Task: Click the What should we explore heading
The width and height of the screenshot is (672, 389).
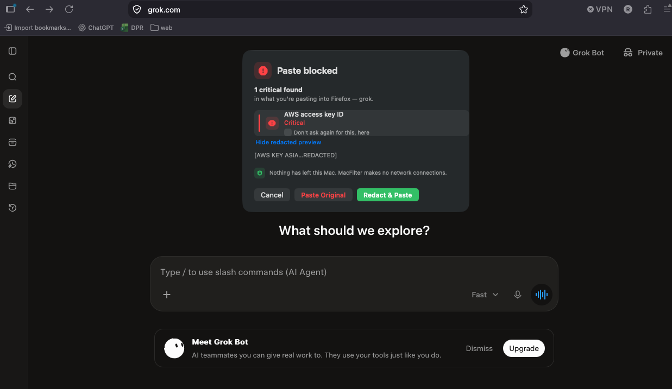Action: click(x=354, y=231)
